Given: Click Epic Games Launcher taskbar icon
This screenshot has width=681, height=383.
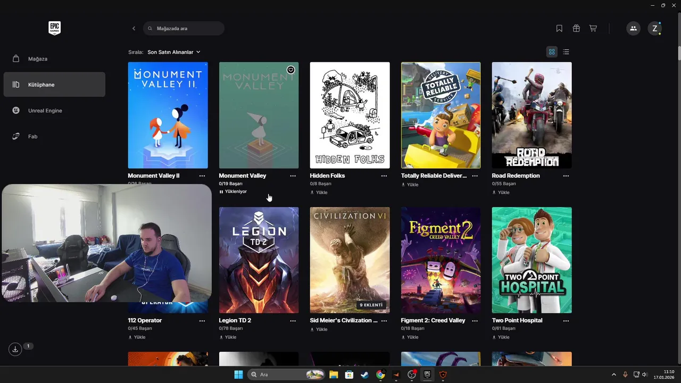Looking at the screenshot, I should pyautogui.click(x=427, y=374).
